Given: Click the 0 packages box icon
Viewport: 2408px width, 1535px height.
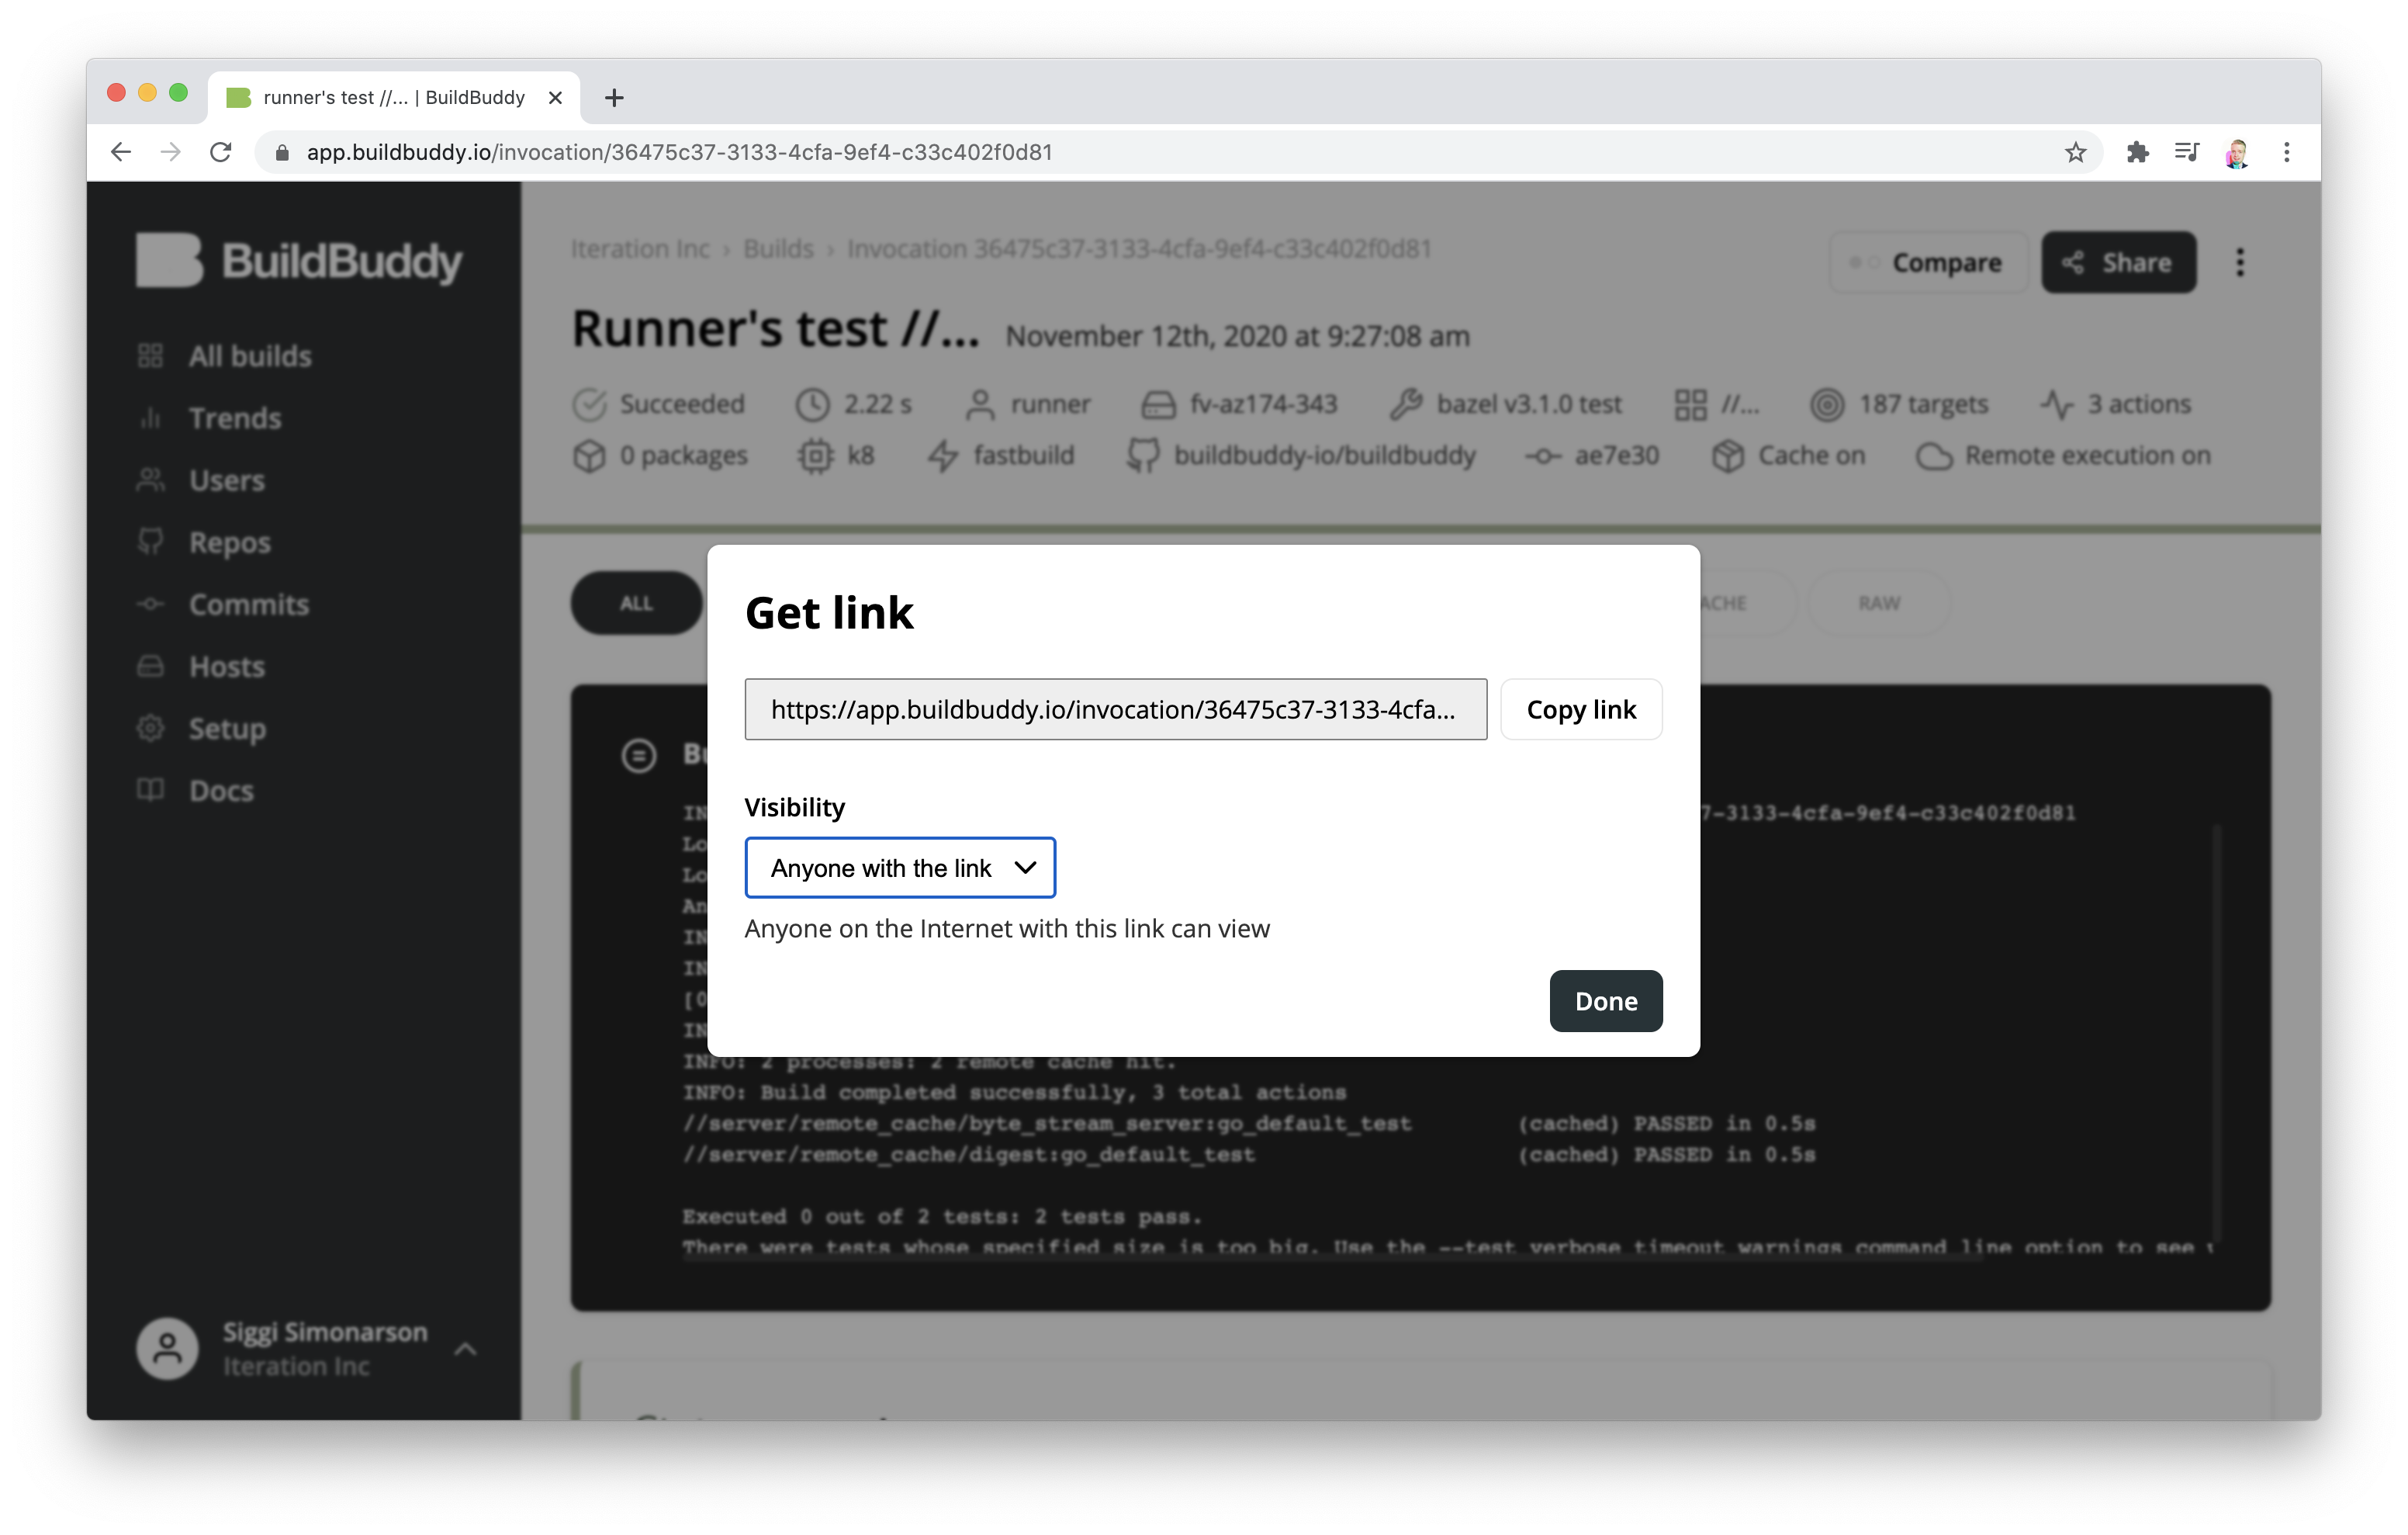Looking at the screenshot, I should [589, 456].
